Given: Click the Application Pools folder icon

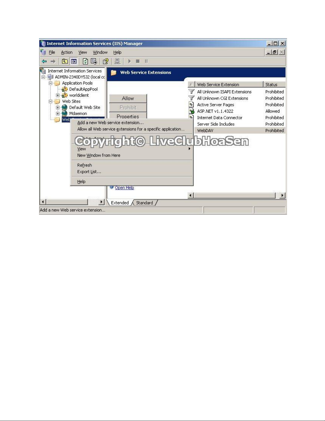Looking at the screenshot, I should pyautogui.click(x=57, y=83).
